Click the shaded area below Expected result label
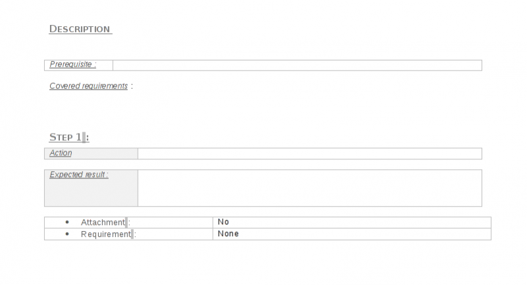The width and height of the screenshot is (527, 285). coord(91,194)
